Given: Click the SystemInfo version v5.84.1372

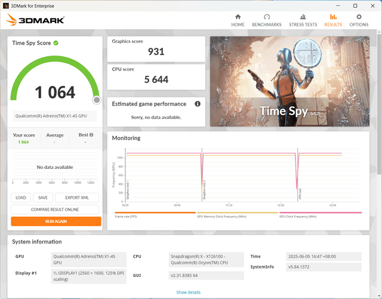Looking at the screenshot, I should tap(324, 267).
